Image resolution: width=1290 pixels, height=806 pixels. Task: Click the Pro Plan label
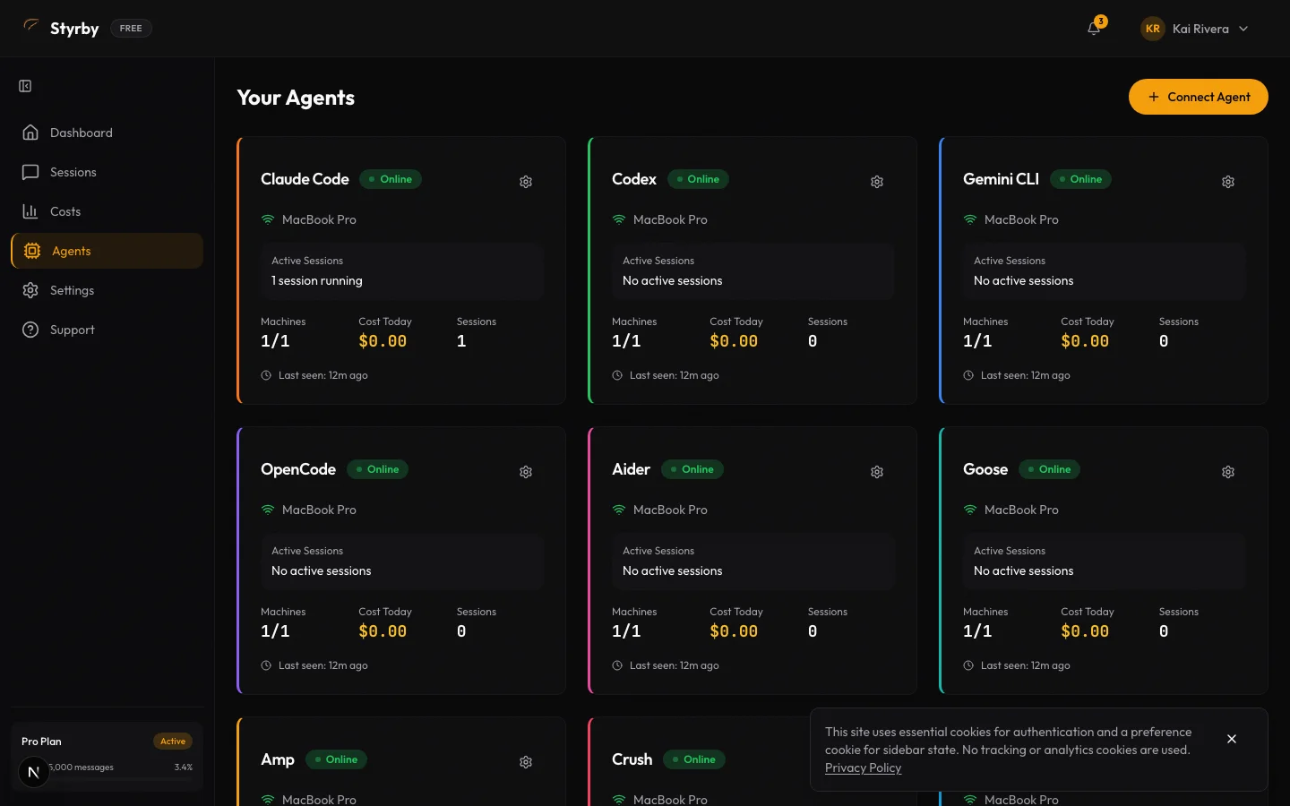click(41, 742)
